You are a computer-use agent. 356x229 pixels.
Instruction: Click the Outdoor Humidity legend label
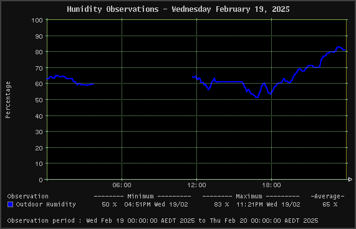(46, 205)
